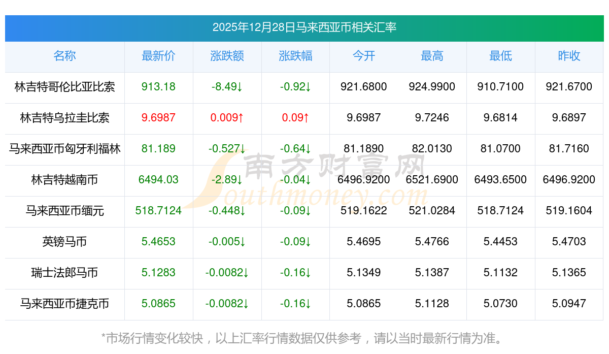This screenshot has width=609, height=354.
Task: Click the change percent -0.04↓
Action: 295,180
